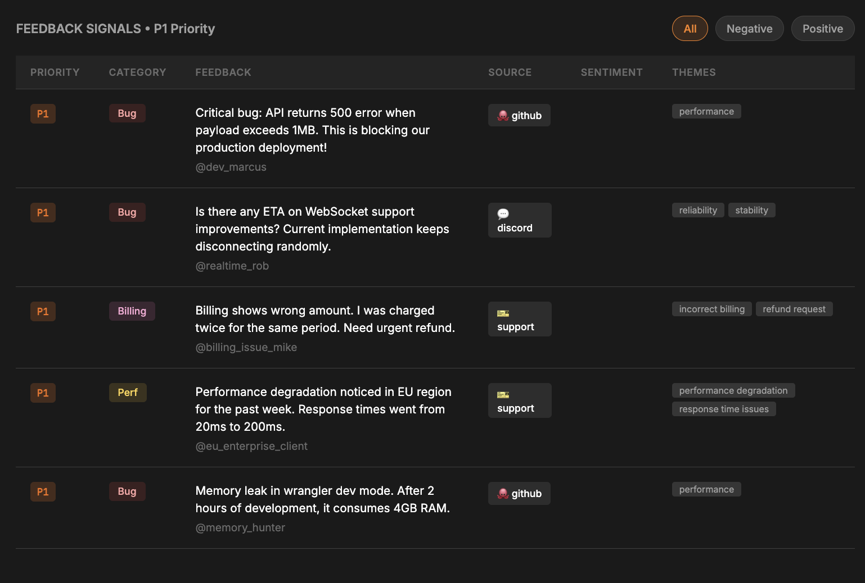Select the All sentiment filter
This screenshot has height=583, width=865.
click(690, 29)
